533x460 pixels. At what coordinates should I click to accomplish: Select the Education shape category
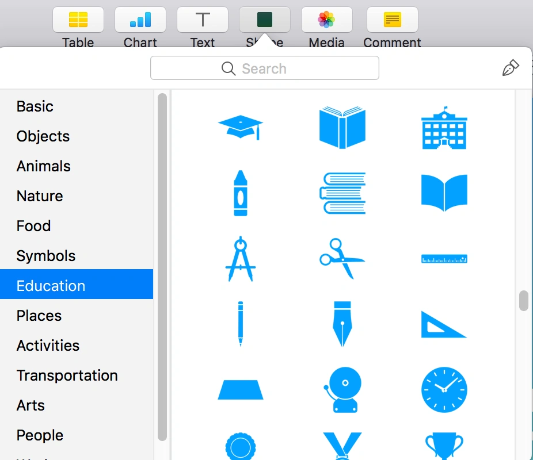pos(77,284)
